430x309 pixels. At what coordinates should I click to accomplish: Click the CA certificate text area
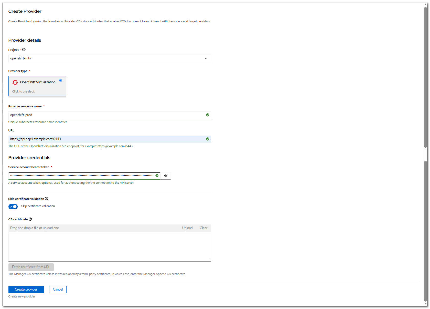point(110,247)
